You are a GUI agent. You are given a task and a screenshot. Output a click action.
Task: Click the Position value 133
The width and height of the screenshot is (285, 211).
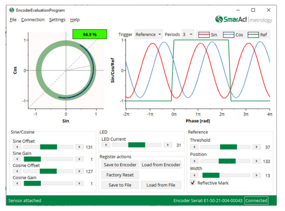coord(266,161)
